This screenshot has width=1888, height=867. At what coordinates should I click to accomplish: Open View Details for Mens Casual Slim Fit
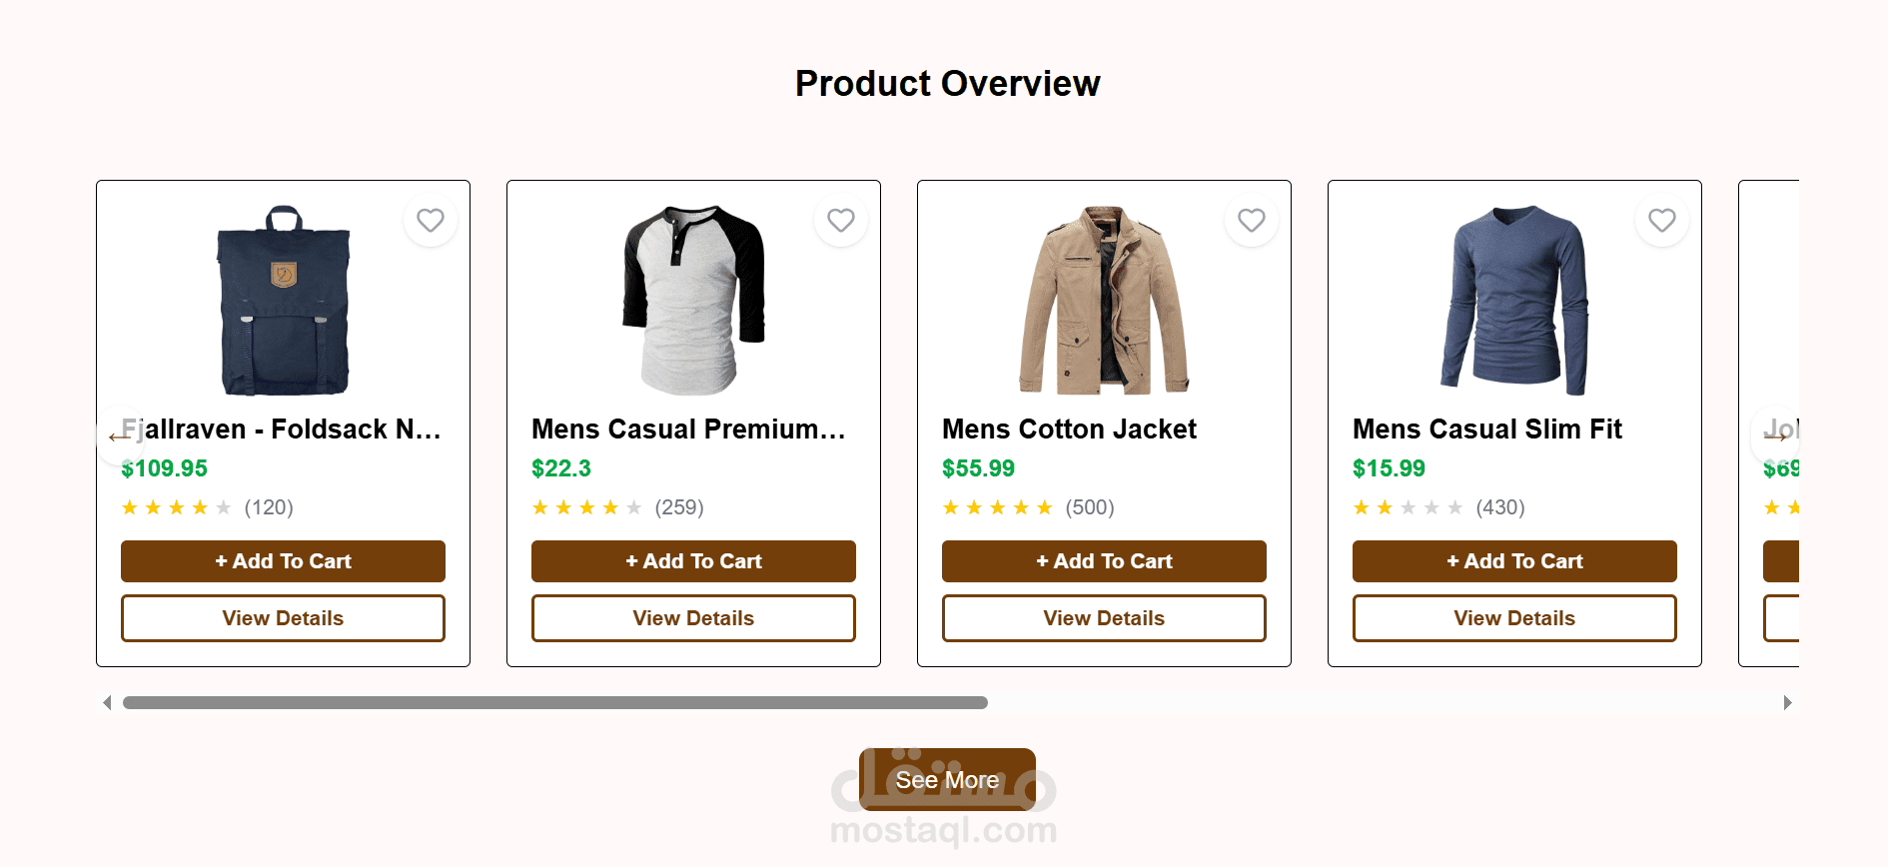point(1514,618)
